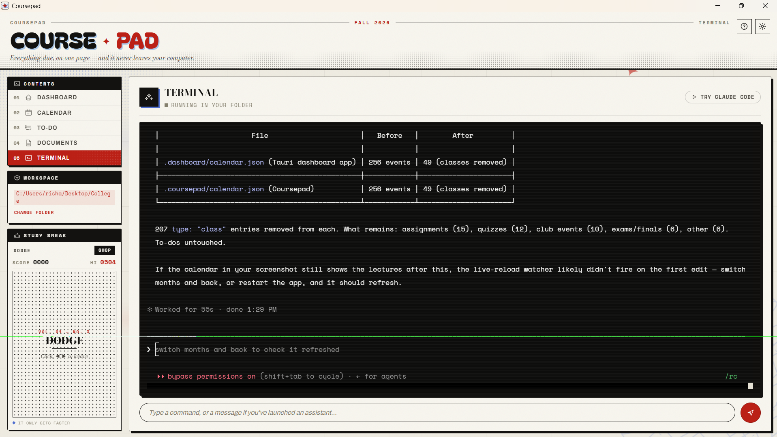777x437 pixels.
Task: Open the To-Do section
Action: 64,128
